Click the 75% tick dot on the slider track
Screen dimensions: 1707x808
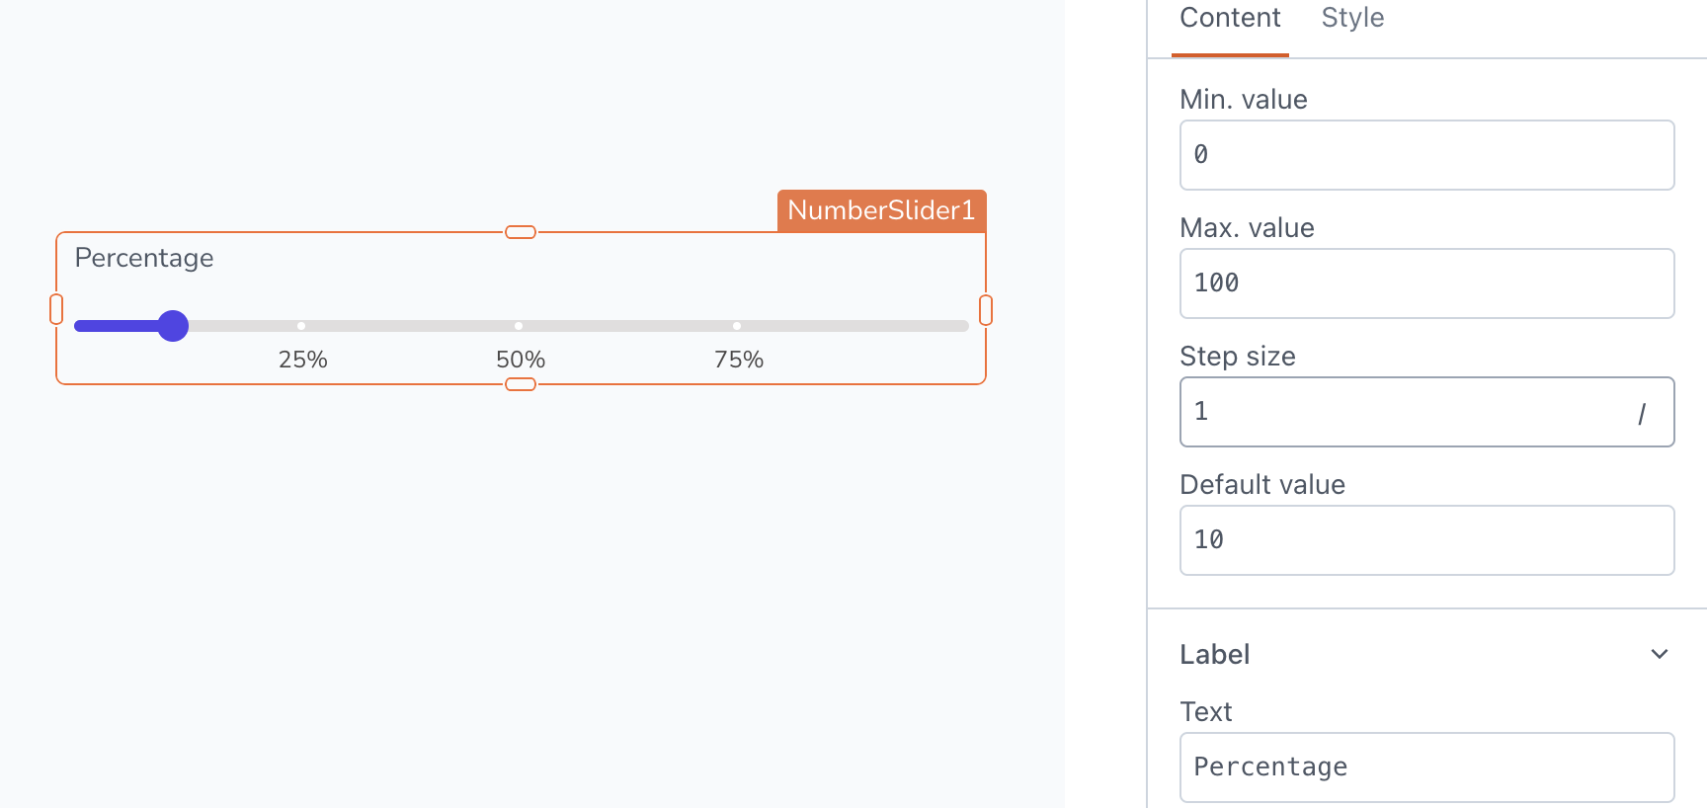(x=737, y=326)
